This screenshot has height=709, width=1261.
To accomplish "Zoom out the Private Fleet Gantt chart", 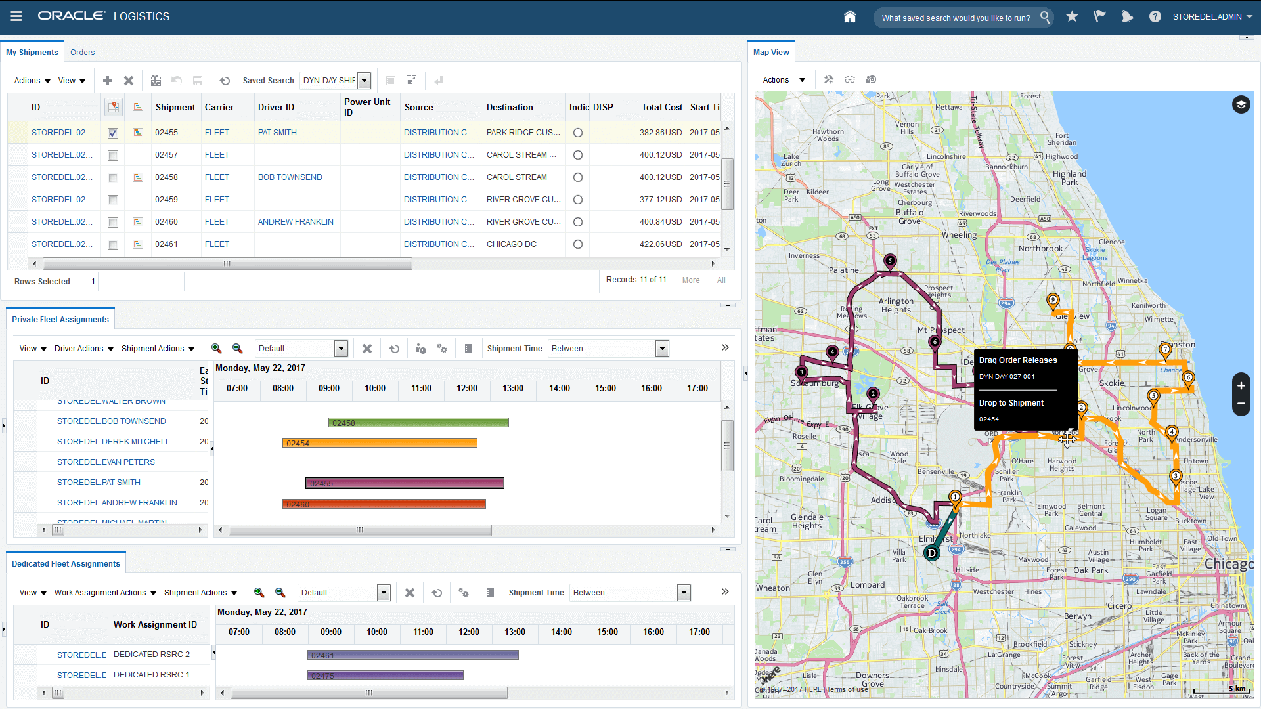I will (x=238, y=349).
